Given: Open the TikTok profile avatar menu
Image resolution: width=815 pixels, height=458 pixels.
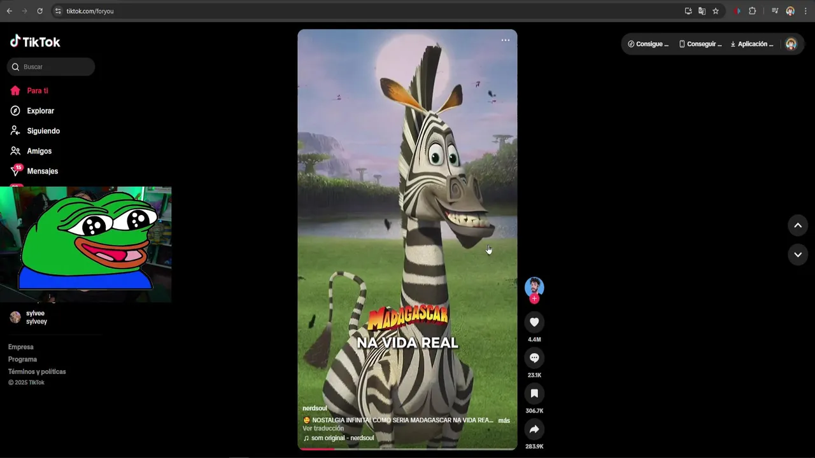Looking at the screenshot, I should [791, 44].
